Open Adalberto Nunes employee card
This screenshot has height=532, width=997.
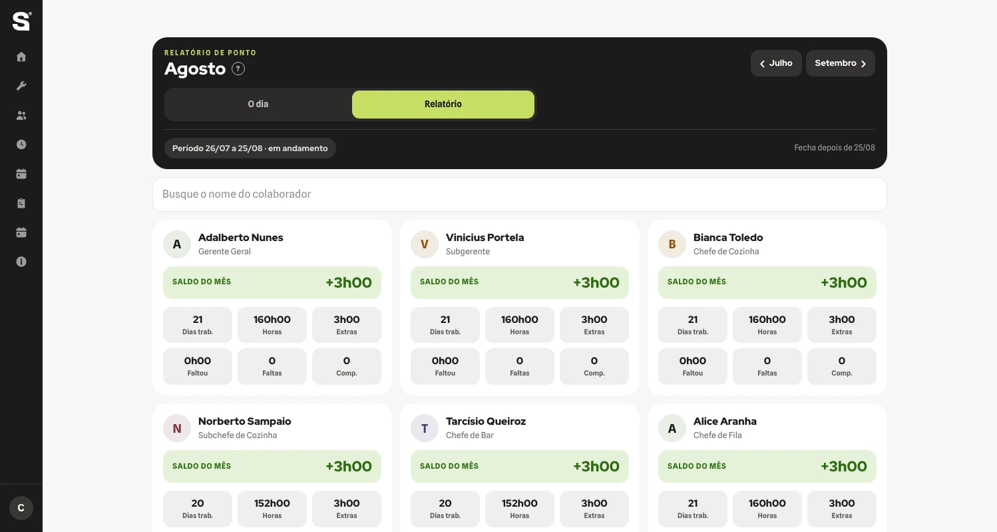pos(272,308)
